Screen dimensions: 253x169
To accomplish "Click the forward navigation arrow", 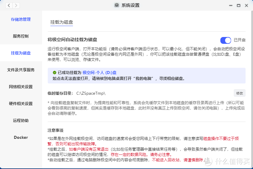I will tap(16, 5).
